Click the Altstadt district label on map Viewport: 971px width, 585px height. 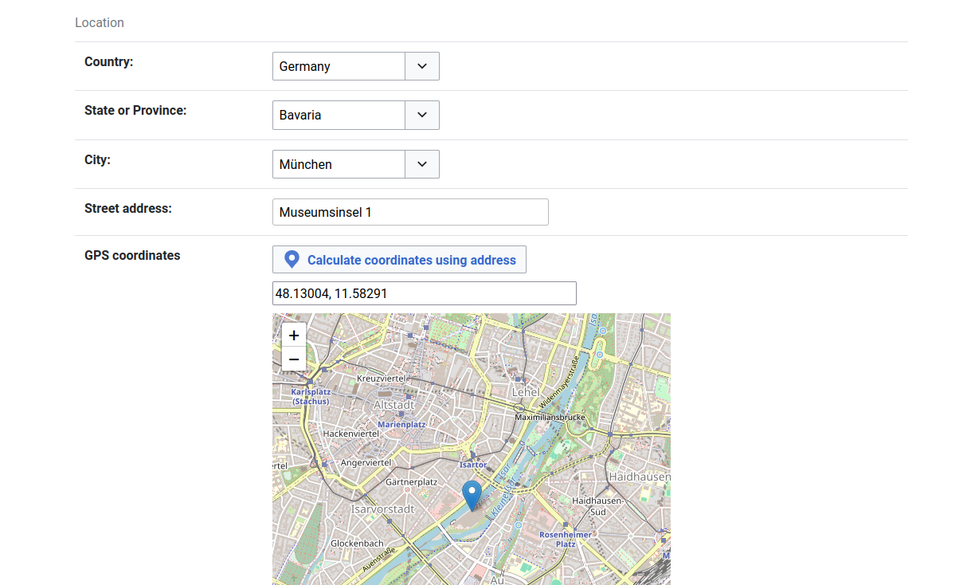tap(394, 405)
